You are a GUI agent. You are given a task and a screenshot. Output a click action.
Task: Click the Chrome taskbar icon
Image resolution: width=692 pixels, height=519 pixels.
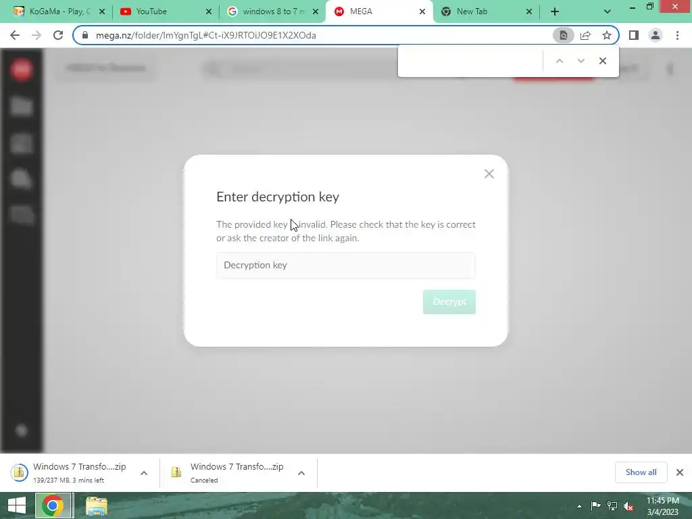coord(53,505)
